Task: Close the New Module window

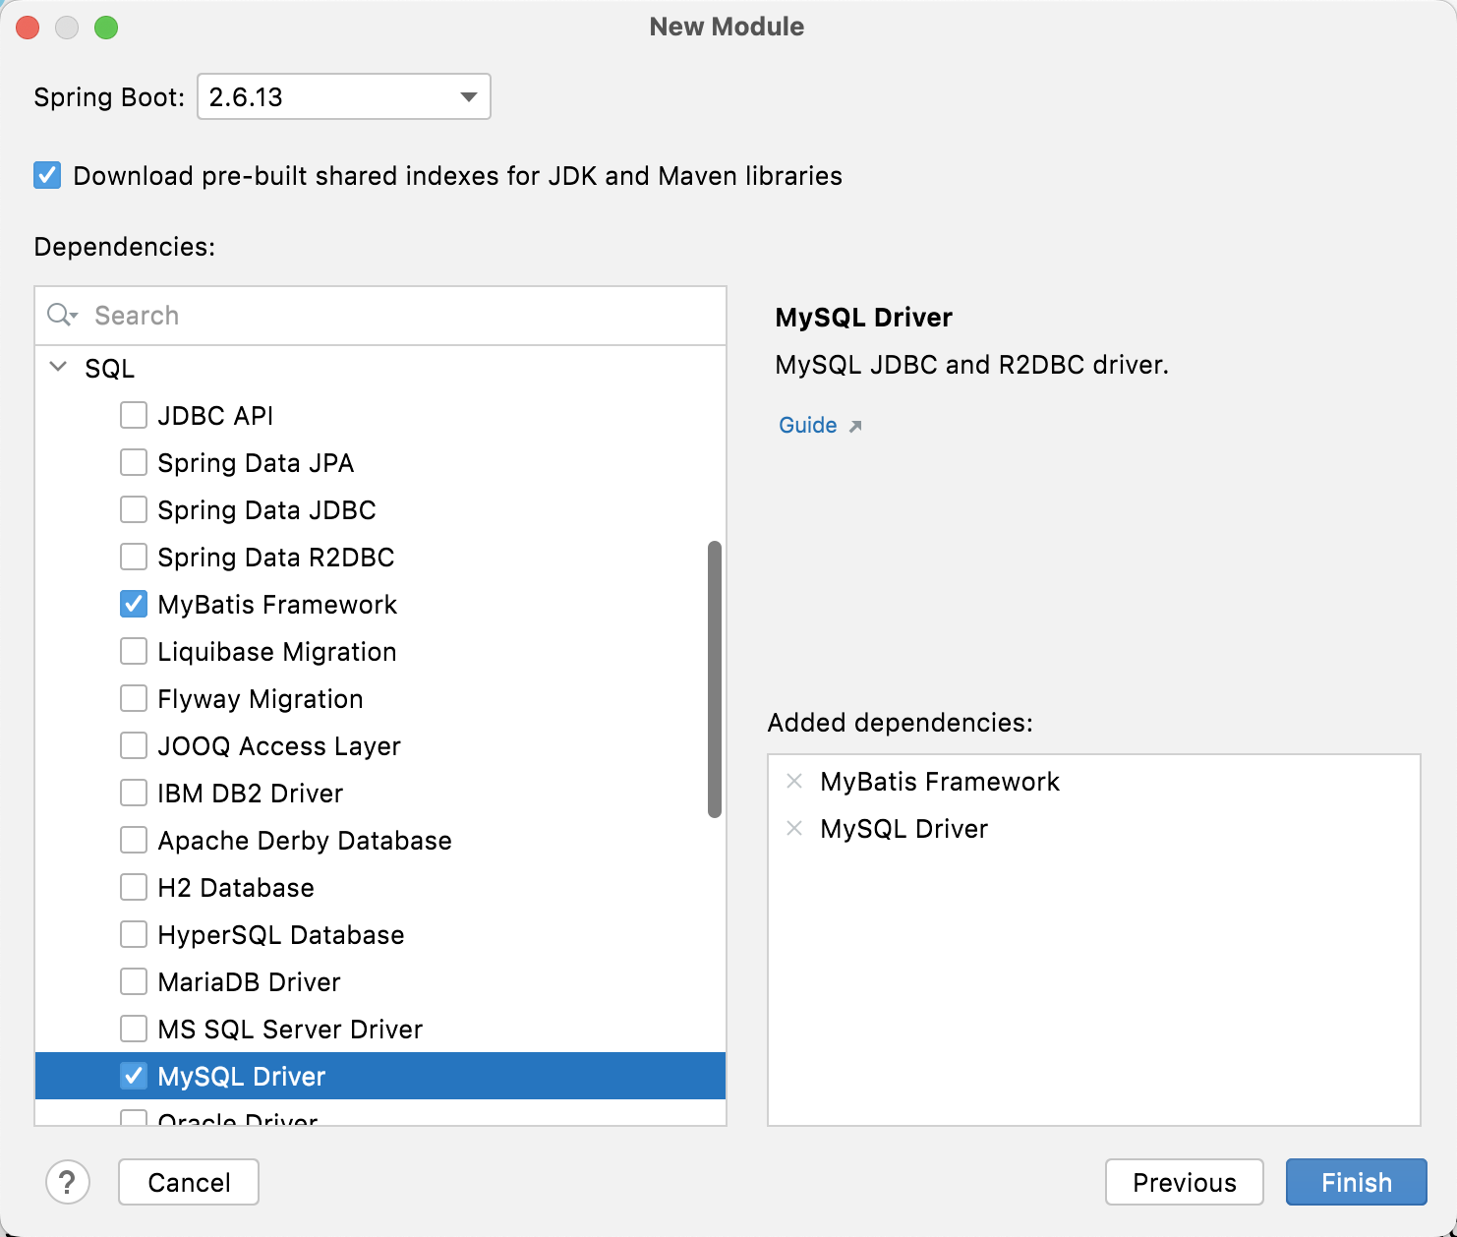Action: 28,28
